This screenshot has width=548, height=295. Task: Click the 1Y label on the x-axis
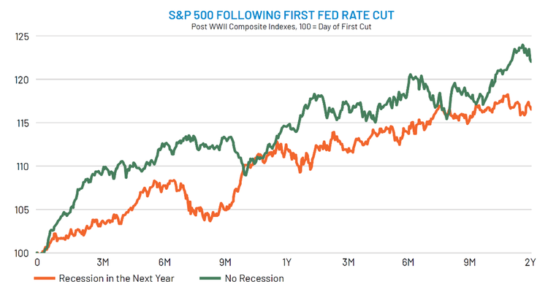[286, 262]
